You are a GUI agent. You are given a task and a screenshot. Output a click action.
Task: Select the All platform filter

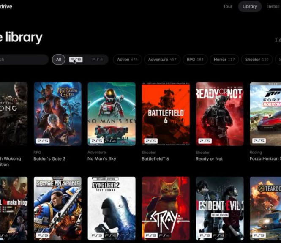tap(59, 60)
